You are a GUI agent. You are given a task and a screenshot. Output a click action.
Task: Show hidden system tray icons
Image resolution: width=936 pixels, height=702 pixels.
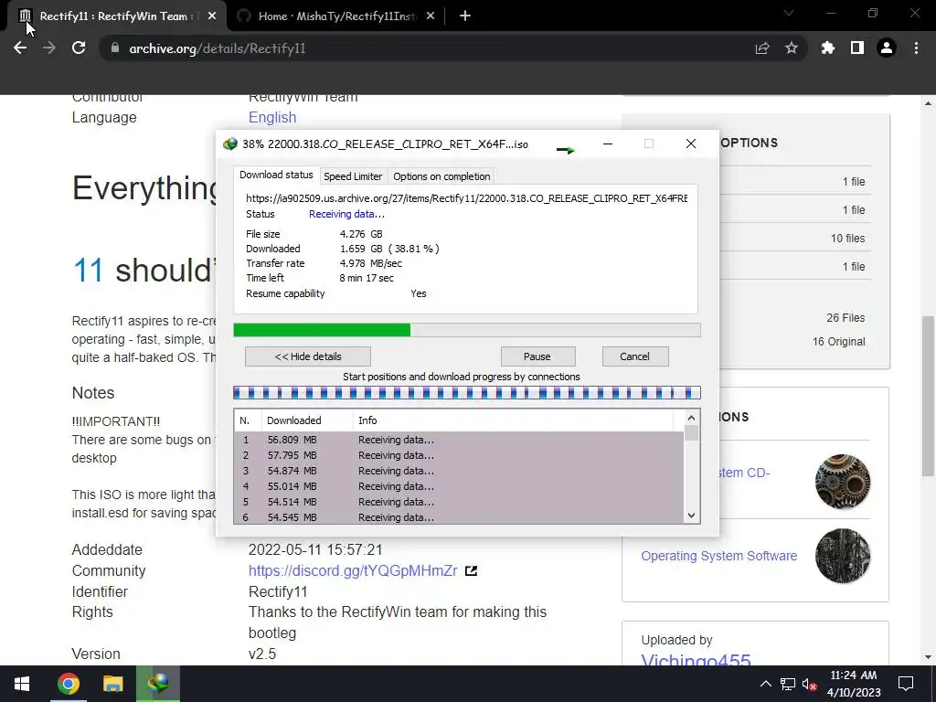[x=765, y=684]
